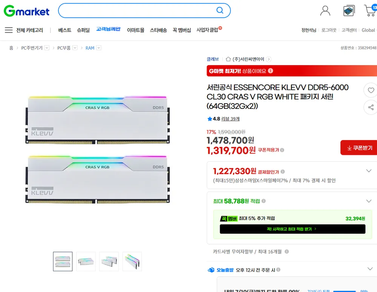The width and height of the screenshot is (377, 292).
Task: Click 홈 breadcrumb link
Action: pyautogui.click(x=11, y=48)
